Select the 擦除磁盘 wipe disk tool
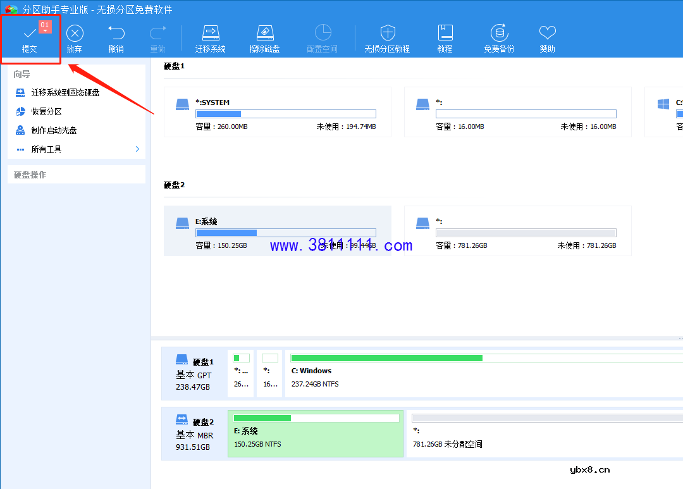Screen dimensions: 683x489 click(264, 33)
